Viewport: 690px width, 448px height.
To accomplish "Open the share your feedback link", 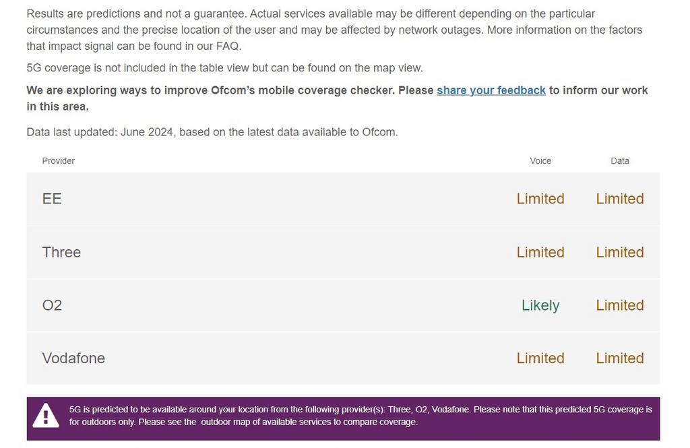I will coord(491,90).
